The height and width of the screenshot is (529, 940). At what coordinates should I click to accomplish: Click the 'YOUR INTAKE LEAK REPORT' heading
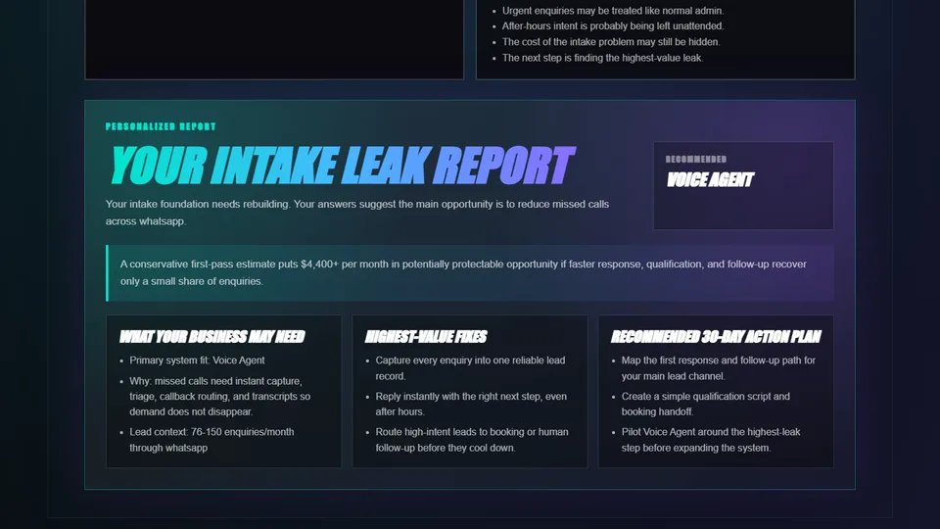click(x=342, y=166)
